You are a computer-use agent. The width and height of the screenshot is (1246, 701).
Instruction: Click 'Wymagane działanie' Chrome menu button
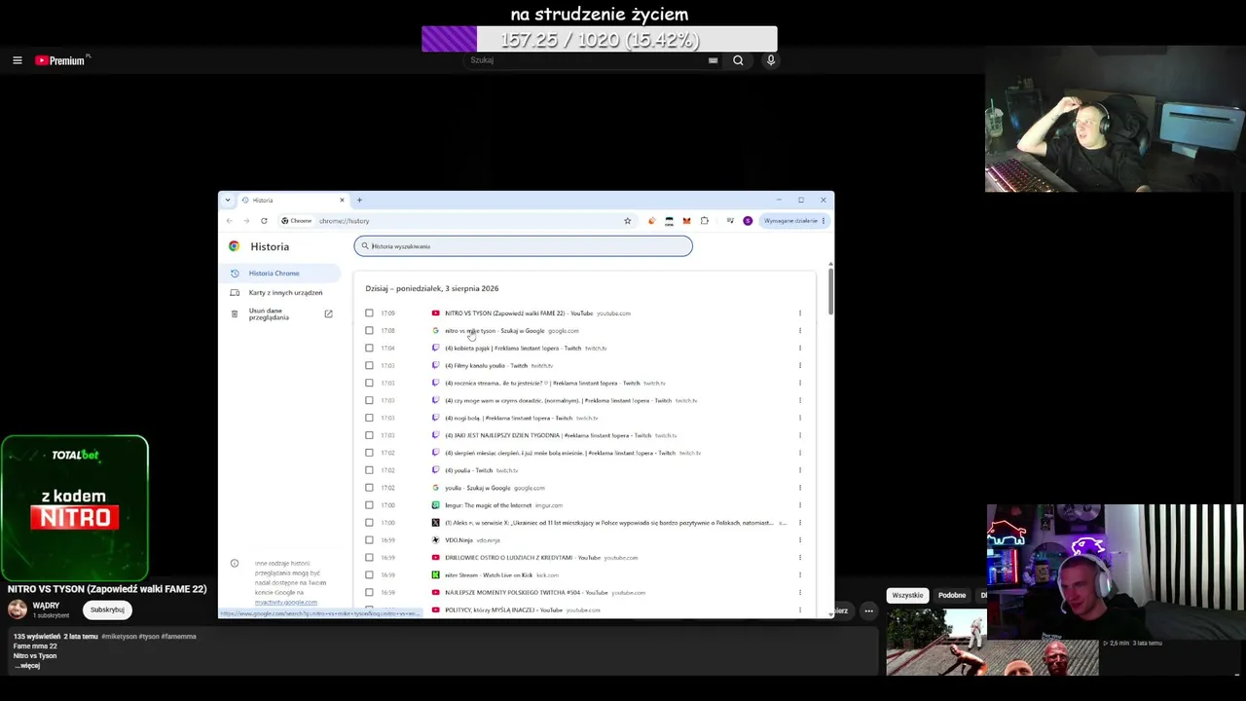794,221
